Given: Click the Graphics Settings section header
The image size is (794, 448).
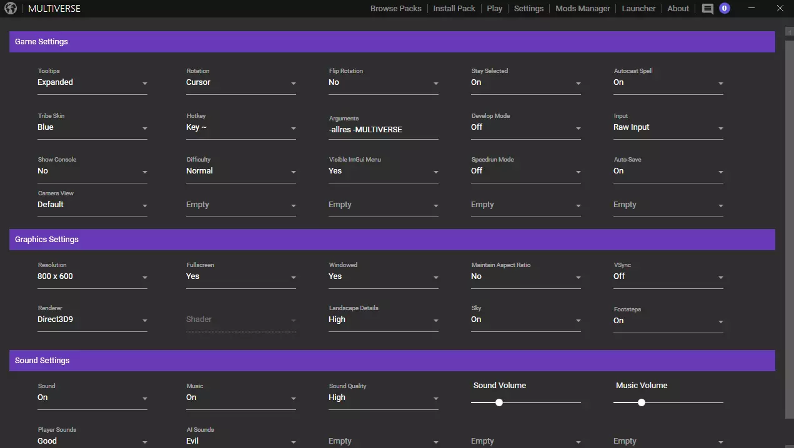Looking at the screenshot, I should coord(392,240).
